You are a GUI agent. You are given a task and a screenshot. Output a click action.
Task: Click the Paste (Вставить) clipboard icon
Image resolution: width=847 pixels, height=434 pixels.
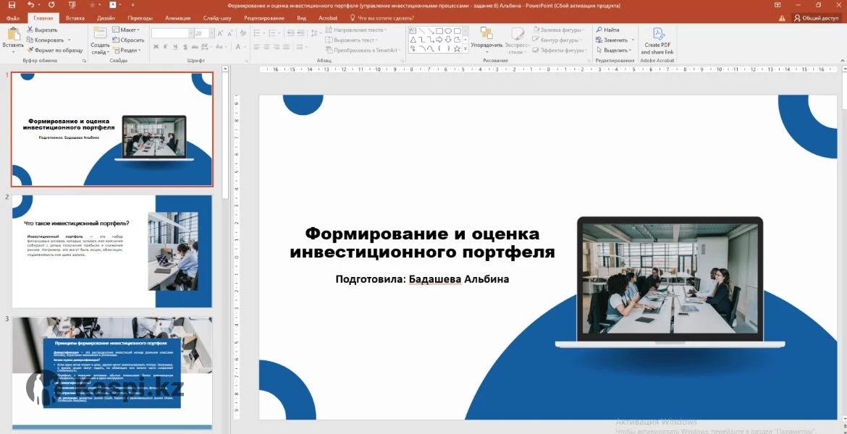pyautogui.click(x=12, y=34)
